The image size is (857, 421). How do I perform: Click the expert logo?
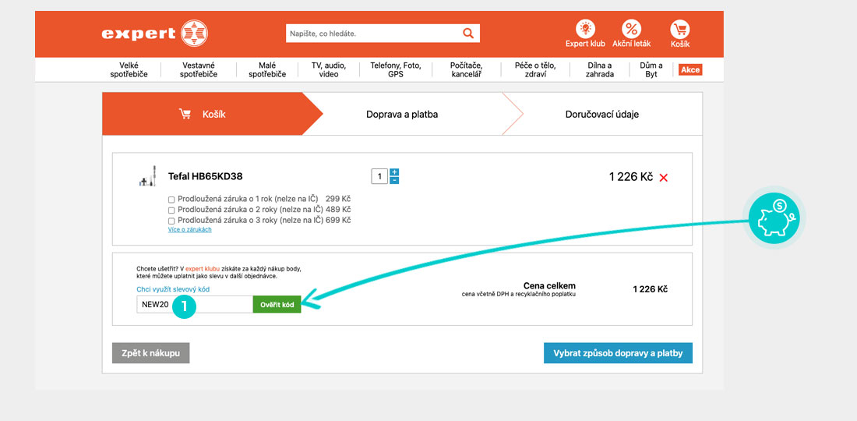pos(155,34)
